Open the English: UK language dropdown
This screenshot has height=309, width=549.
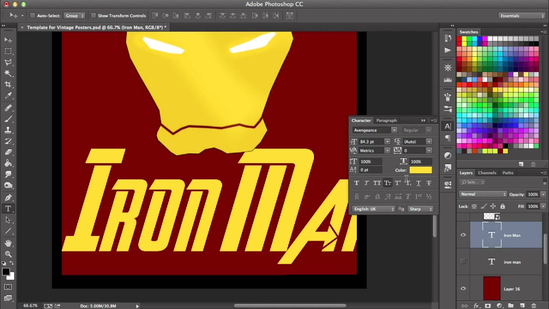pos(374,209)
